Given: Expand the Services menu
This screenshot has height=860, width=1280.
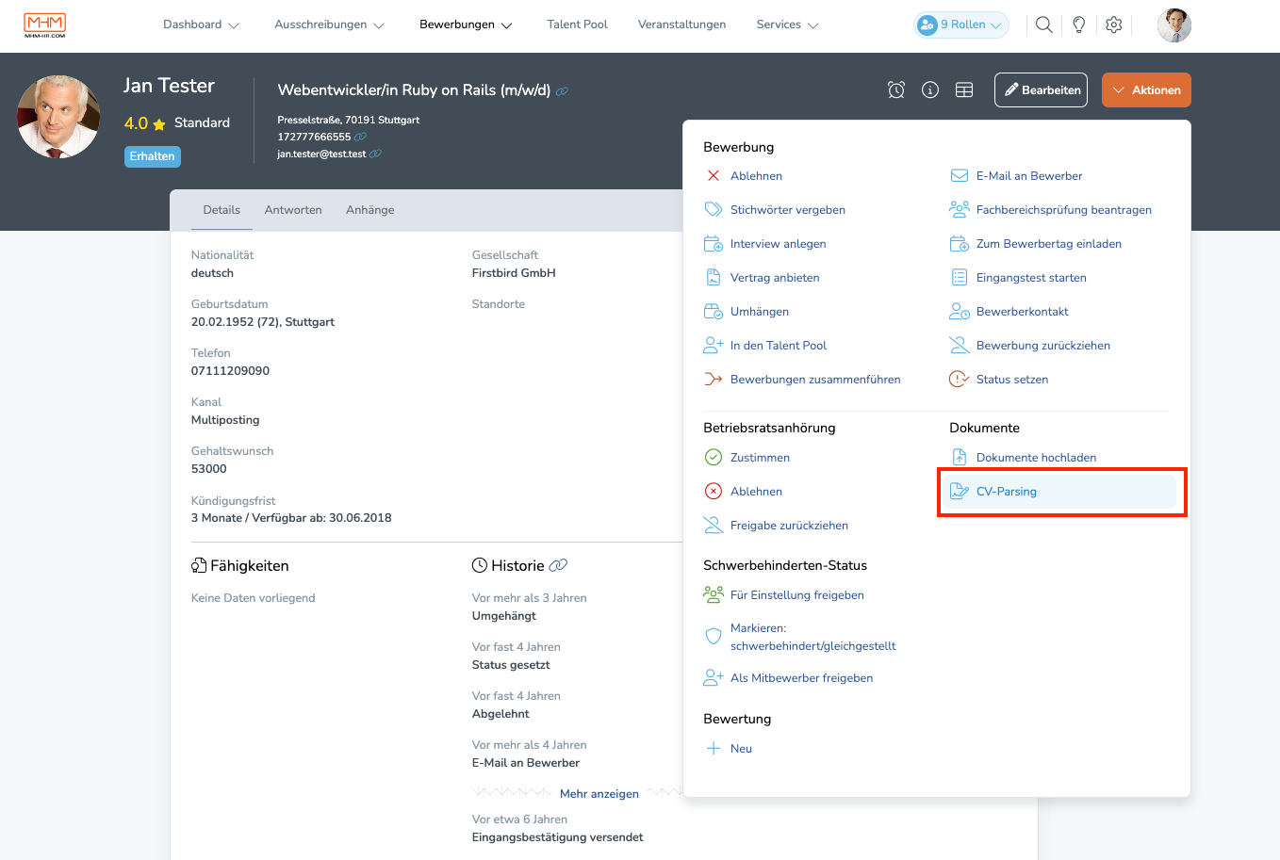Looking at the screenshot, I should coord(788,24).
